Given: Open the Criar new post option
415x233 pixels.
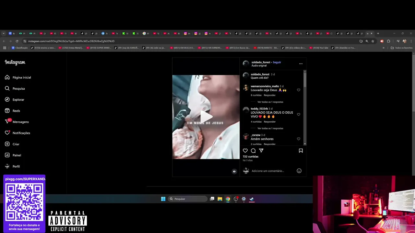Looking at the screenshot, I should click(12, 144).
